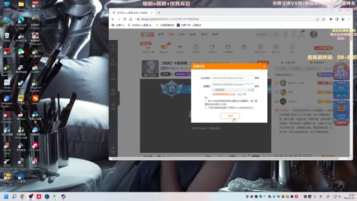The width and height of the screenshot is (357, 201).
Task: Click the rtmp address input field
Action: (233, 78)
